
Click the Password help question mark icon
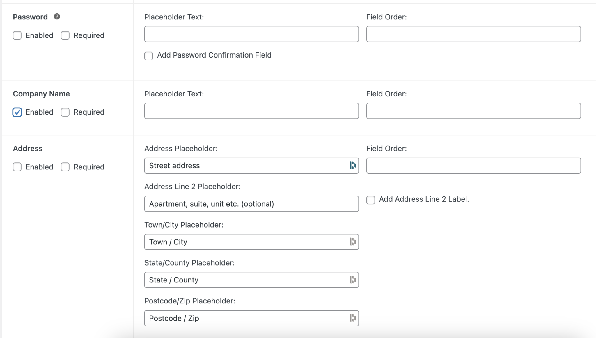(x=57, y=17)
